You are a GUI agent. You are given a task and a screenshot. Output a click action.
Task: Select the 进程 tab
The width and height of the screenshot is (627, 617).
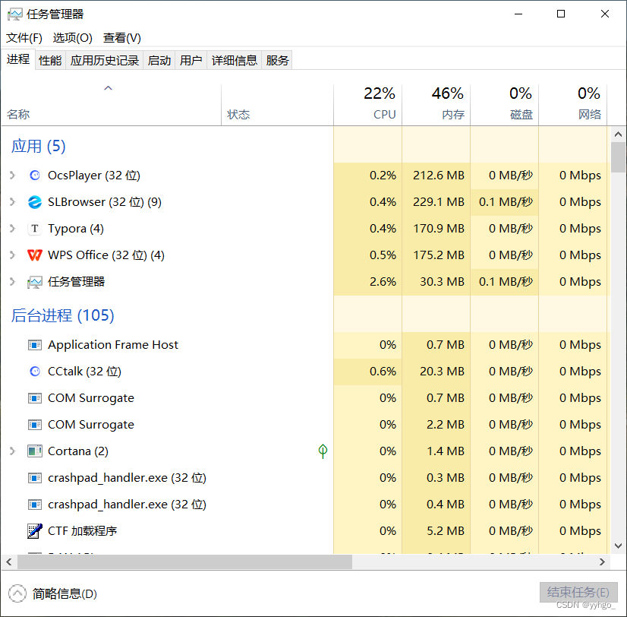click(x=18, y=59)
